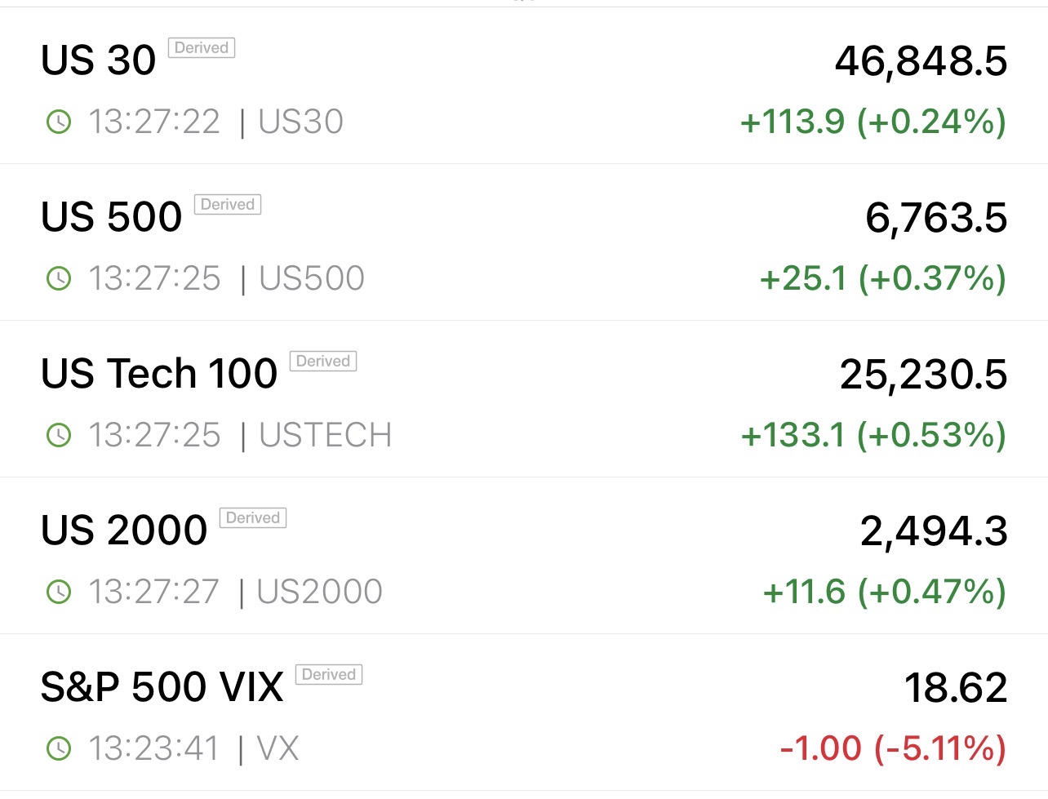Click the US 2000 price 2,494.3
The image size is (1048, 799).
(934, 532)
